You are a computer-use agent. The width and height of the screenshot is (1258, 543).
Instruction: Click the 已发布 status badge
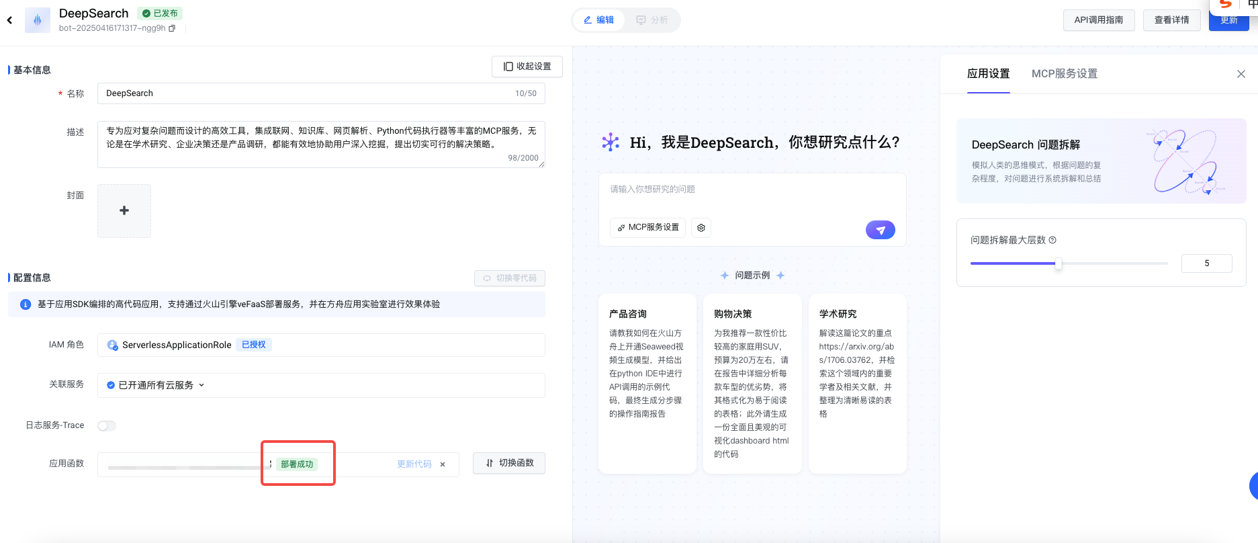[160, 13]
